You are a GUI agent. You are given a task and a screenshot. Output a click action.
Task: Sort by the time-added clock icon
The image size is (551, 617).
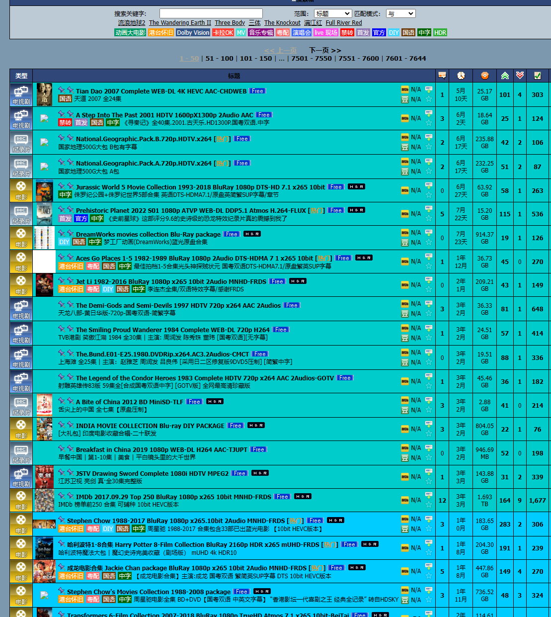[x=461, y=76]
